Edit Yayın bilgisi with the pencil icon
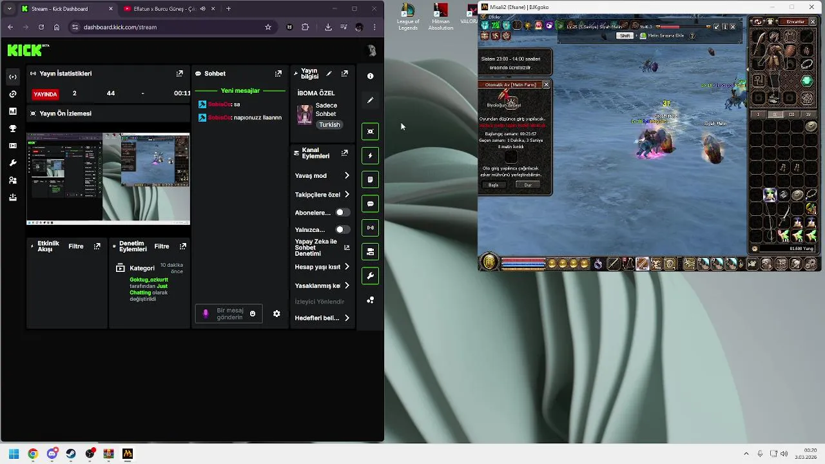Image resolution: width=825 pixels, height=464 pixels. 329,73
